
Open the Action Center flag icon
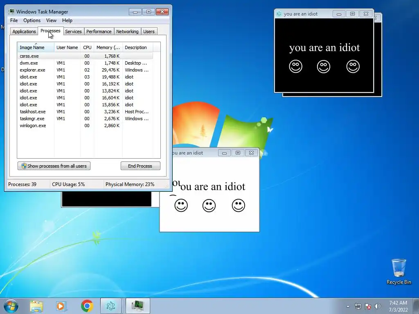[368, 306]
